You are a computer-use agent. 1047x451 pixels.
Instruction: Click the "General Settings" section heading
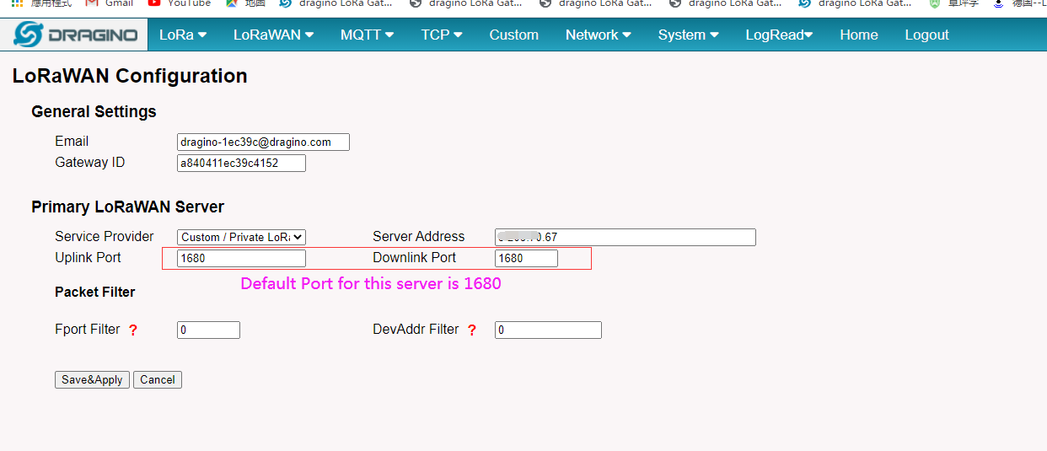(94, 112)
